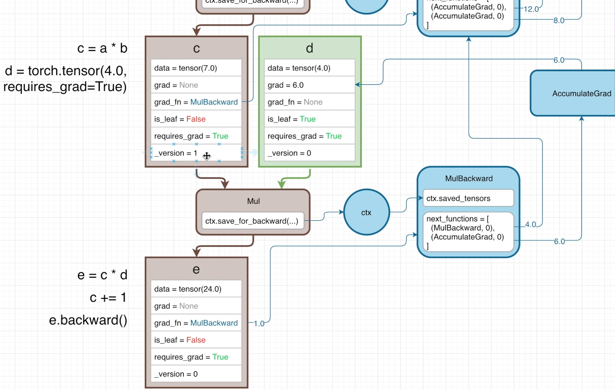Select d tensor's grad = 6.0 row
The height and width of the screenshot is (390, 615).
pyautogui.click(x=309, y=85)
